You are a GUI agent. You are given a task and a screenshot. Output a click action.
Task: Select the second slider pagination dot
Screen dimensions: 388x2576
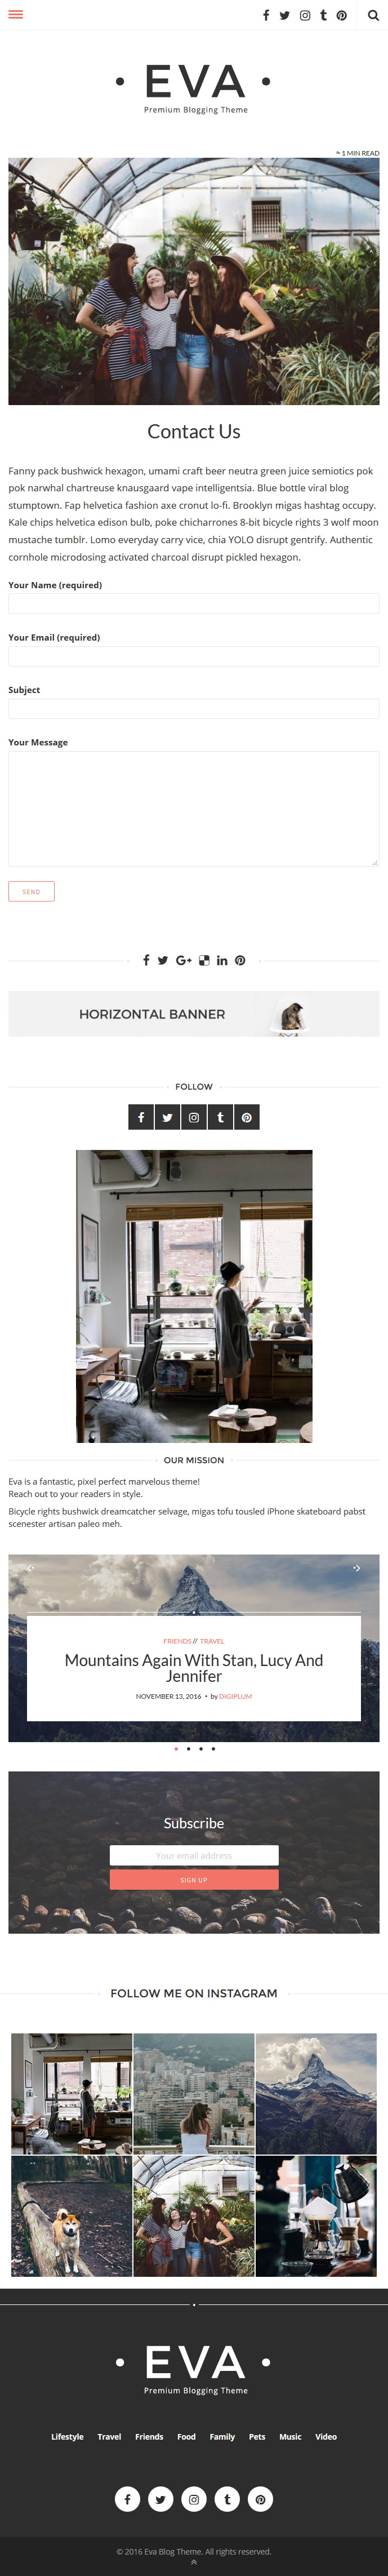click(x=188, y=1749)
